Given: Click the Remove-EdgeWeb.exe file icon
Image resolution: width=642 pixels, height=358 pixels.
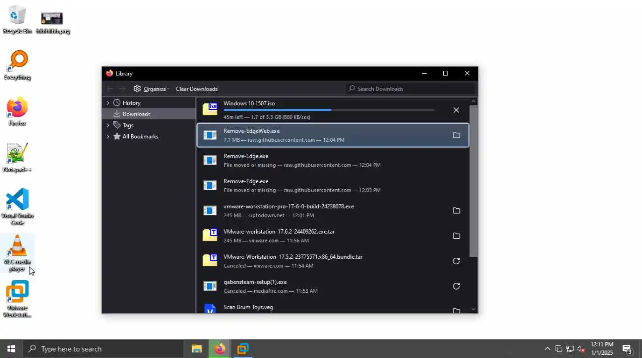Looking at the screenshot, I should click(x=210, y=135).
